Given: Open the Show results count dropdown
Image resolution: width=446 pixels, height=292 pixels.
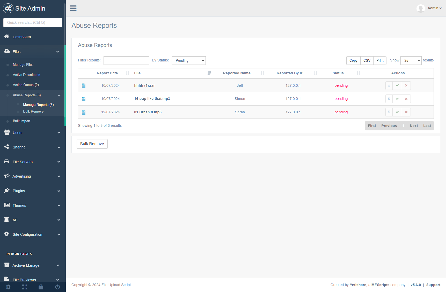Looking at the screenshot, I should (411, 60).
